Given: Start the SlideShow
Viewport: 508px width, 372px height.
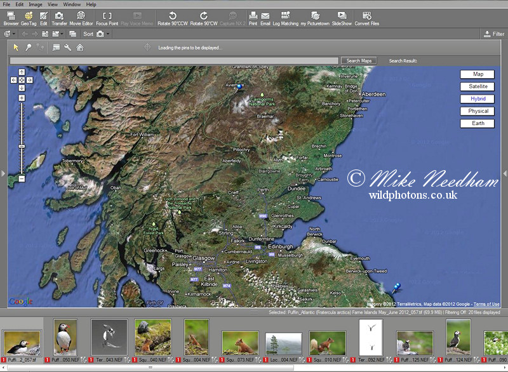Looking at the screenshot, I should click(342, 18).
